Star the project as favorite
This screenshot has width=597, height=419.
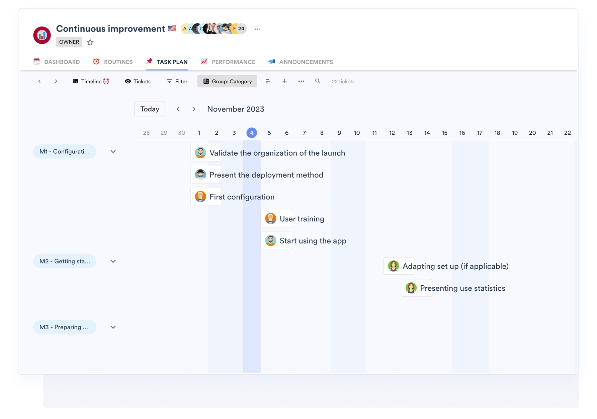point(90,42)
